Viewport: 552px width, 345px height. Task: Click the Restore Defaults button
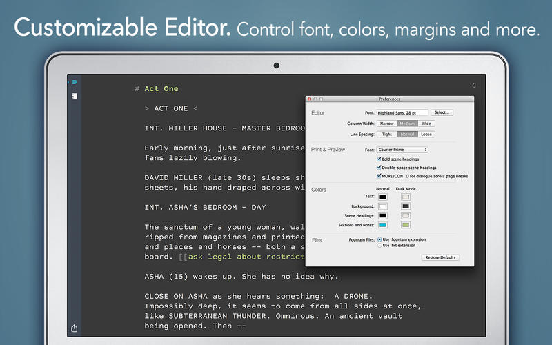(x=440, y=257)
